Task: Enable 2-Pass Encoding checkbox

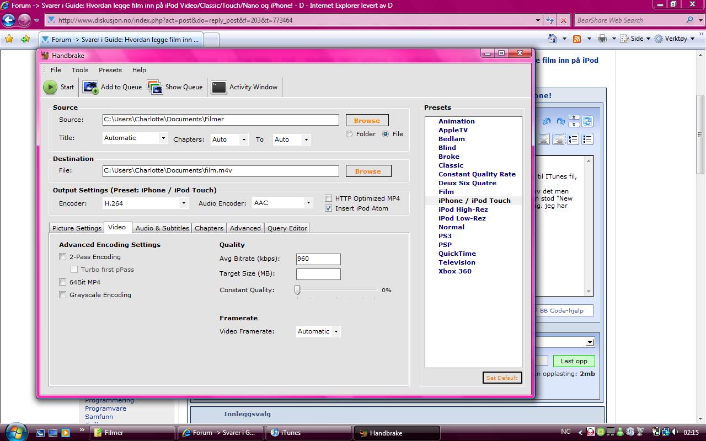Action: pyautogui.click(x=63, y=257)
